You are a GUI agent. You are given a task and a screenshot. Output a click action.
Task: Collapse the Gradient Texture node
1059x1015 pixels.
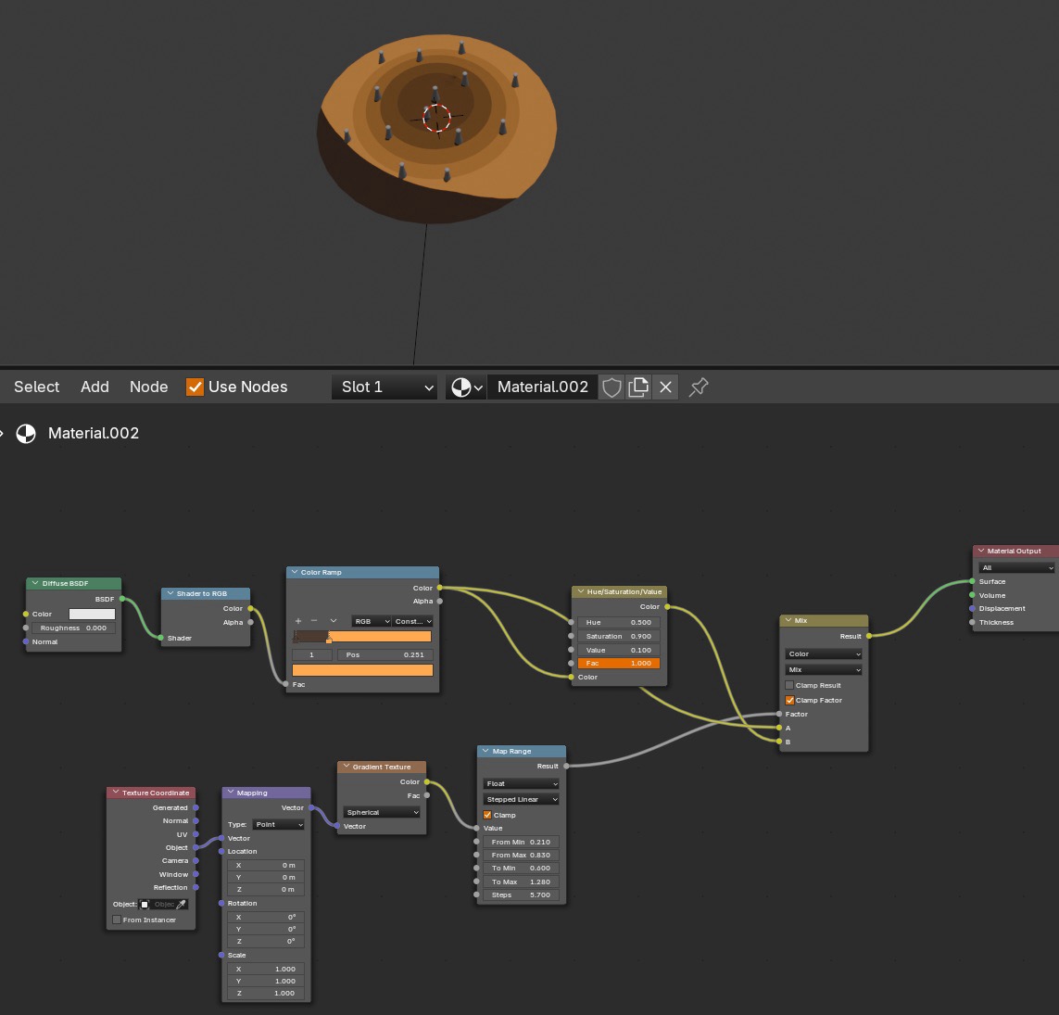coord(346,767)
